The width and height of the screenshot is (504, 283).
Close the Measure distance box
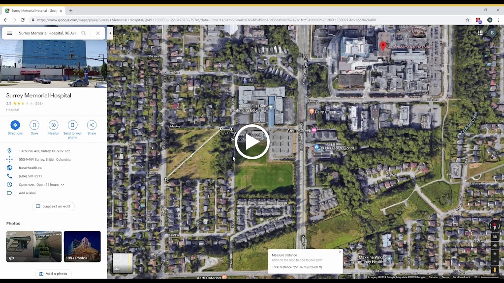[x=340, y=252]
